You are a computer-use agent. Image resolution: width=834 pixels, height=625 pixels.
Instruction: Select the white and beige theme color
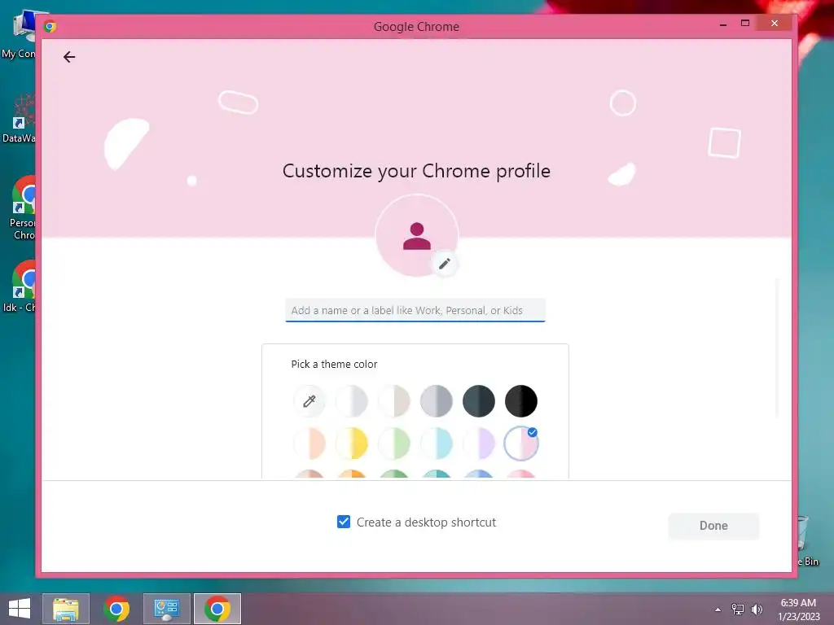tap(394, 400)
